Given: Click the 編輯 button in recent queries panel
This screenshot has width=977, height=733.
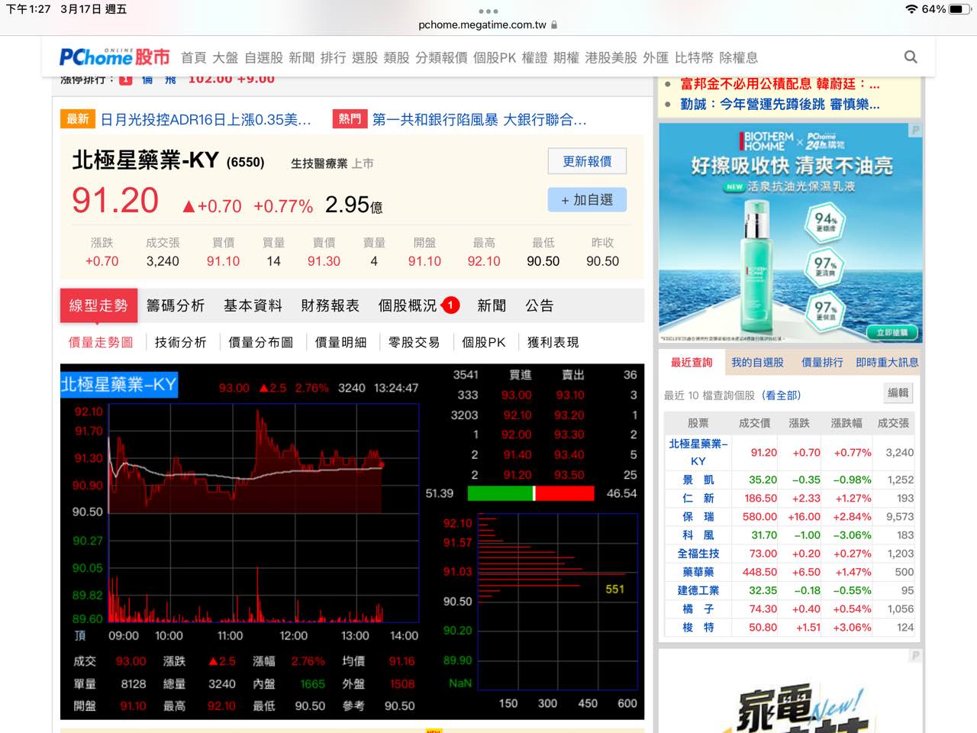Looking at the screenshot, I should coord(898,393).
